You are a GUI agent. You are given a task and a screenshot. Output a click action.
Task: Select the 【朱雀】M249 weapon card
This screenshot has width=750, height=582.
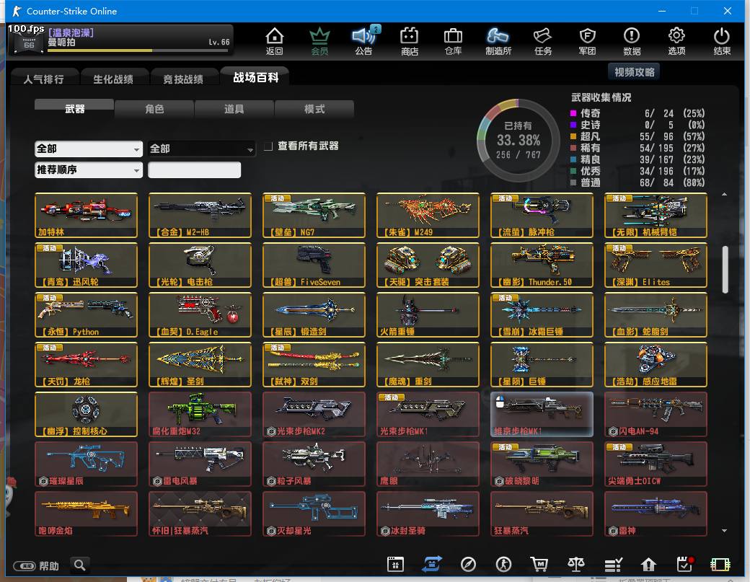[428, 215]
